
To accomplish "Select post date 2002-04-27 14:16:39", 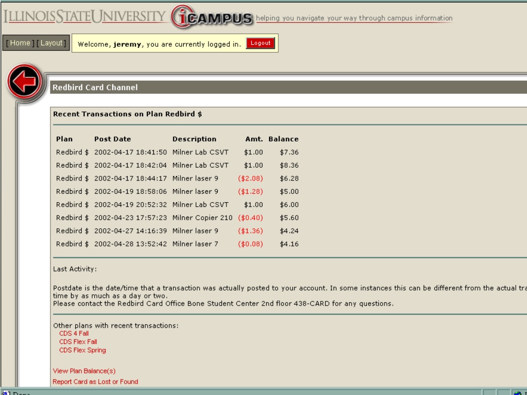I will tap(130, 231).
